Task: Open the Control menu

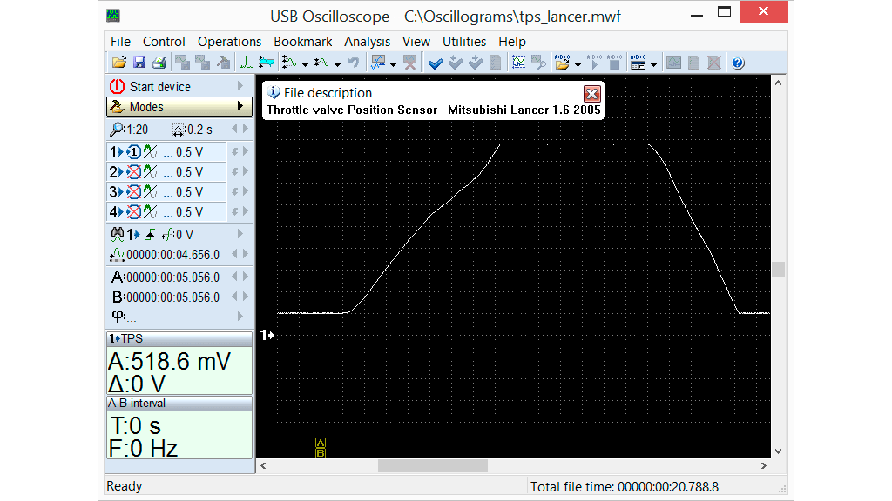Action: point(164,42)
